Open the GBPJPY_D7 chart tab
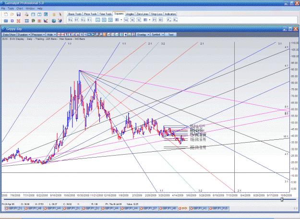300x219 pixels. [149, 208]
